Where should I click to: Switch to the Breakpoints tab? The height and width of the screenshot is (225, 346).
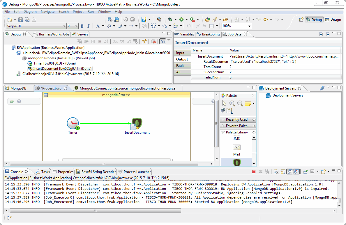click(x=208, y=34)
